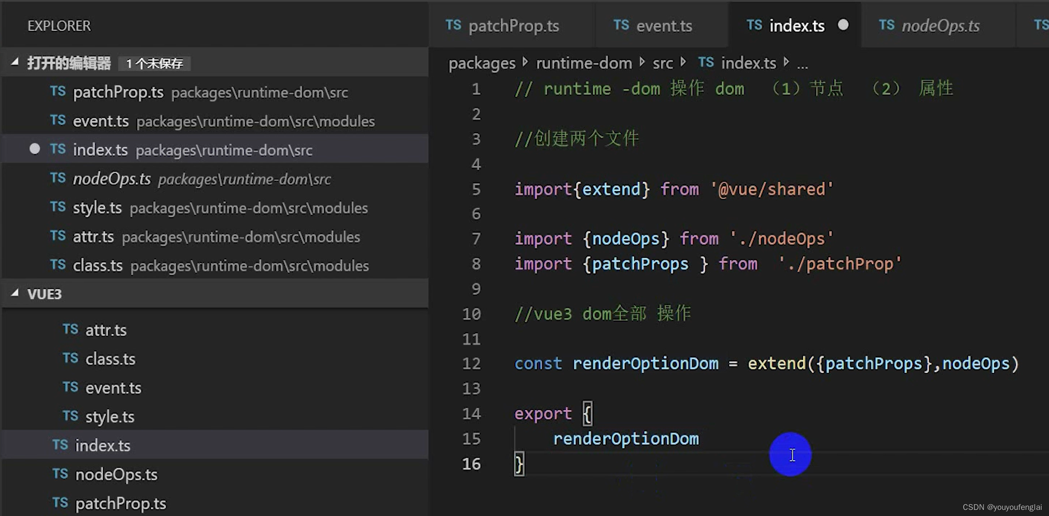The height and width of the screenshot is (516, 1049).
Task: Click runtime-dom in the breadcrumb path
Action: (x=583, y=63)
